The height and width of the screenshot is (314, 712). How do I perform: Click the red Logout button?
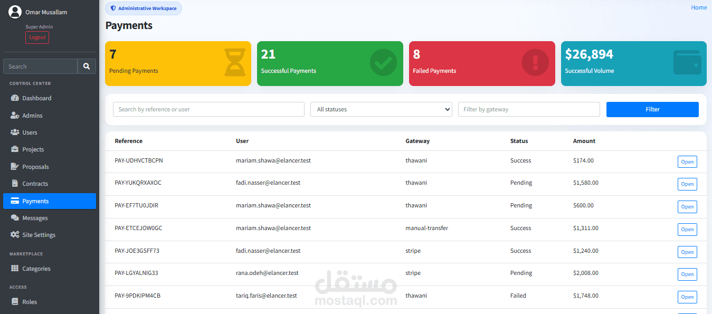click(x=37, y=37)
